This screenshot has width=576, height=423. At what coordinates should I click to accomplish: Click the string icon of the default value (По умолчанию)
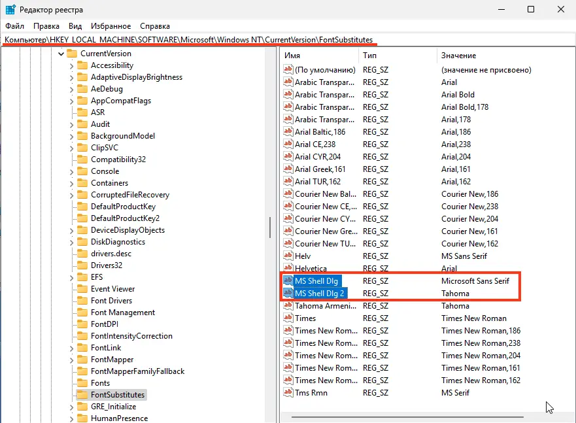click(288, 69)
